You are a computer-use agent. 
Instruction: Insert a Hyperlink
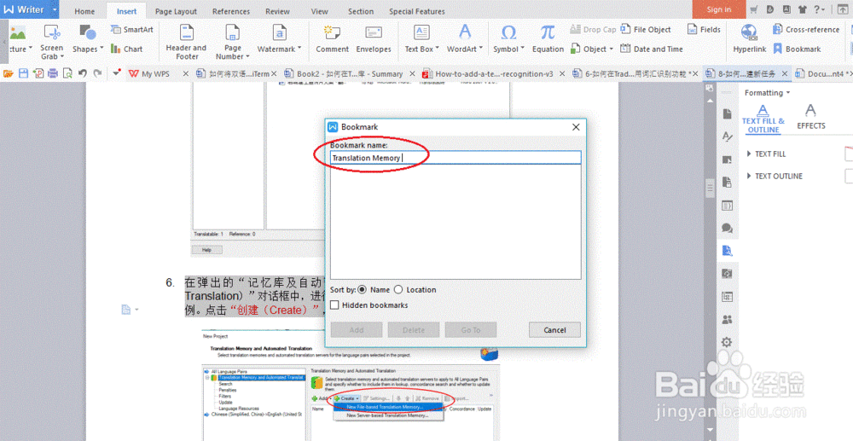(x=749, y=39)
